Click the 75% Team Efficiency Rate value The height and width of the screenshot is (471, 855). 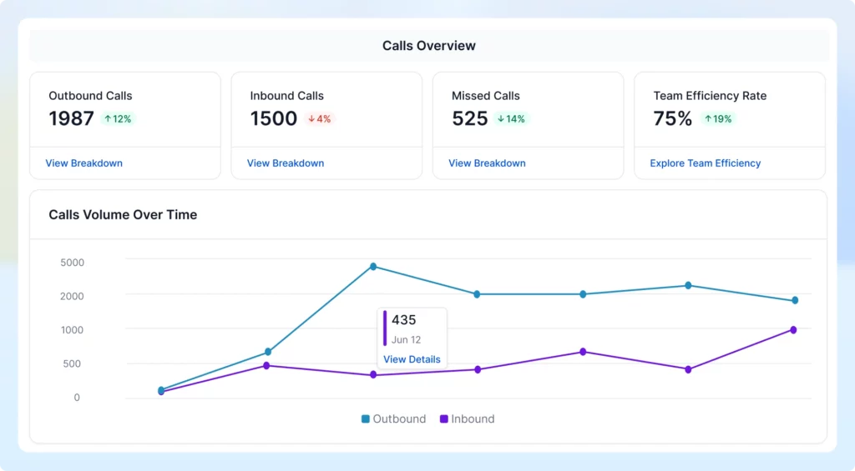672,119
